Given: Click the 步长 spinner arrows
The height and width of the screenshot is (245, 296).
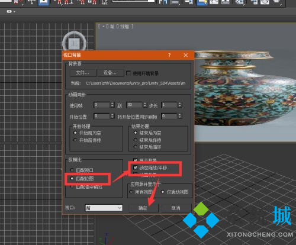Looking at the screenshot, I should [x=180, y=105].
